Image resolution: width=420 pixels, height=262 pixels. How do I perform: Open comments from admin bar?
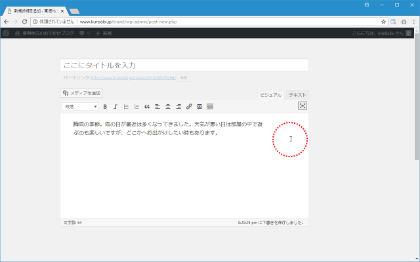click(85, 33)
